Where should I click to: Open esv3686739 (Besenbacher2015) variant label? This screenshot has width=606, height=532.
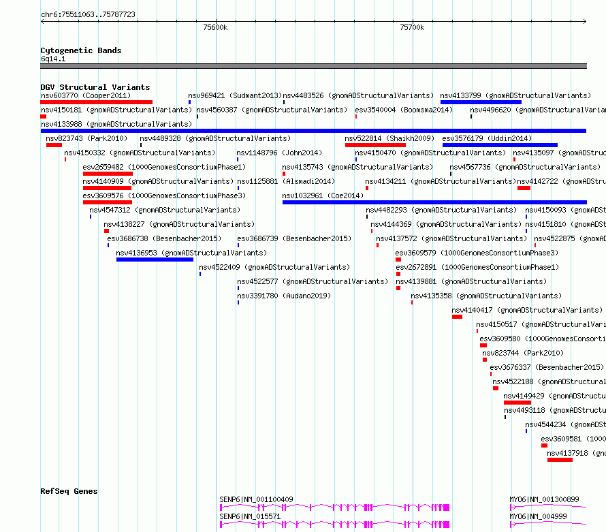tap(295, 238)
